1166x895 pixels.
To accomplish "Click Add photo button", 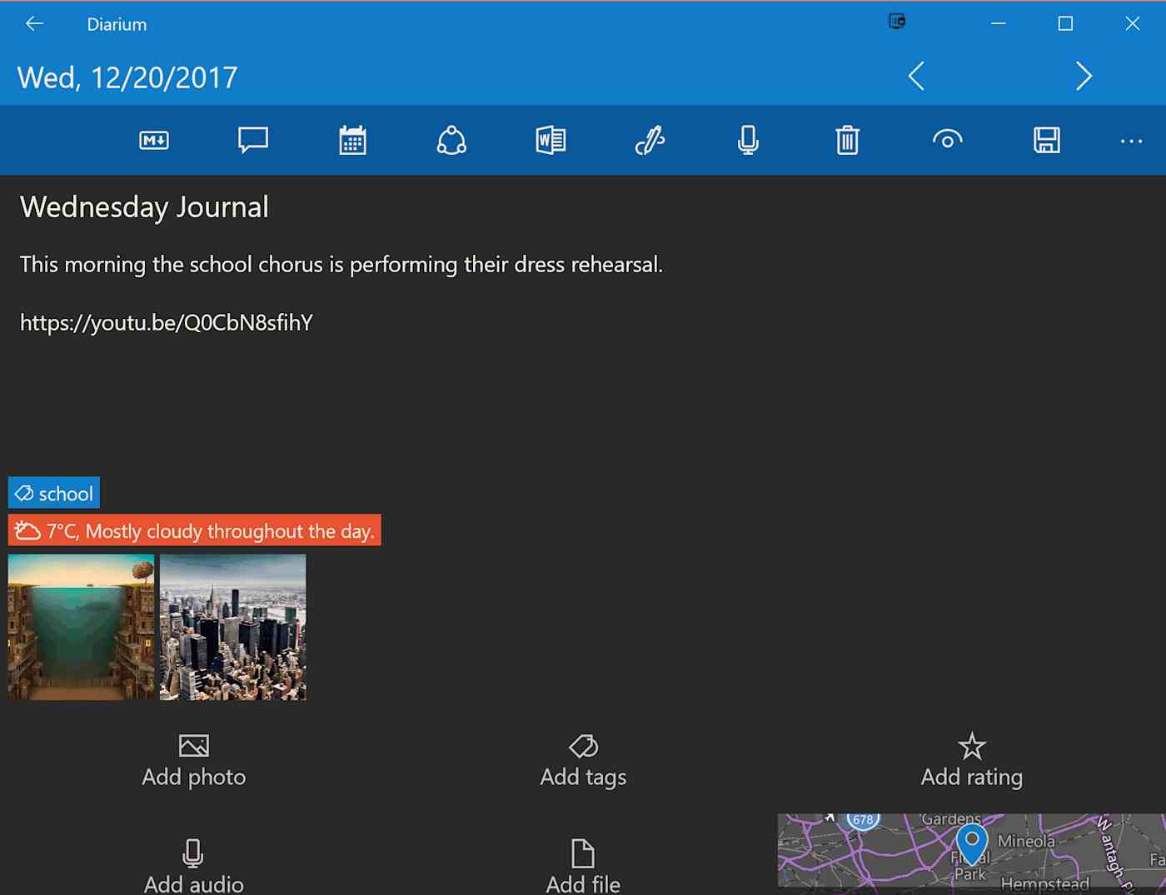I will 194,761.
